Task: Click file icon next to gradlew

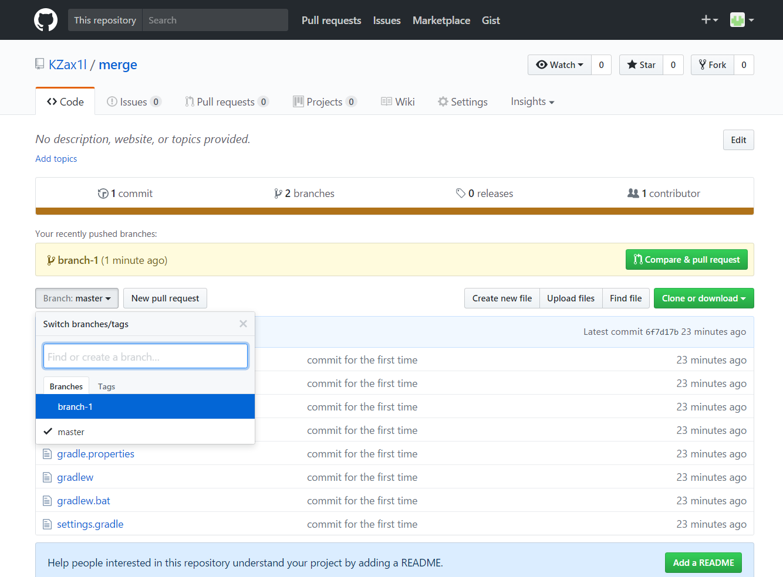Action: (47, 477)
